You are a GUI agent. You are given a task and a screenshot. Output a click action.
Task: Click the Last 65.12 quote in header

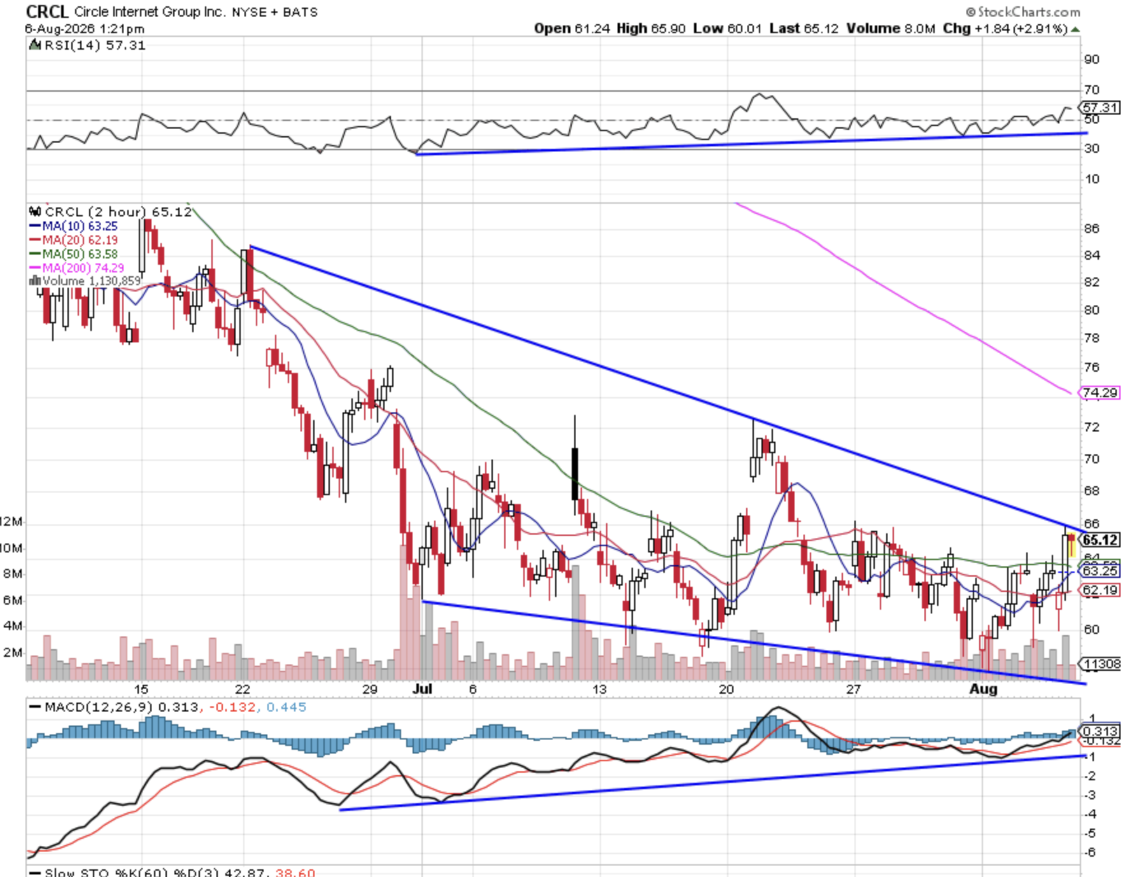coord(803,29)
